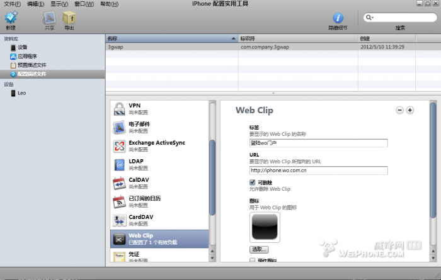Click the payload list scroll down arrow
The height and width of the screenshot is (280, 441).
click(x=212, y=258)
